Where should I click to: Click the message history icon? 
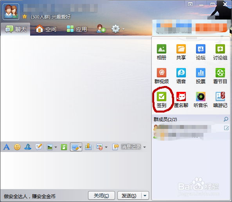pos(115,147)
